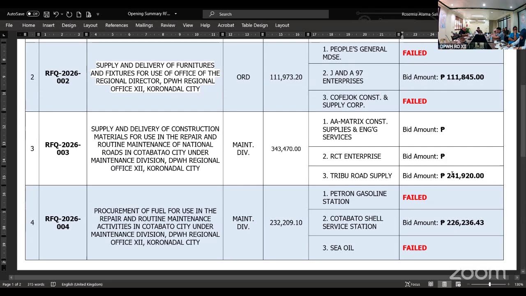The height and width of the screenshot is (296, 526).
Task: Switch to the Insert tab
Action: [48, 25]
